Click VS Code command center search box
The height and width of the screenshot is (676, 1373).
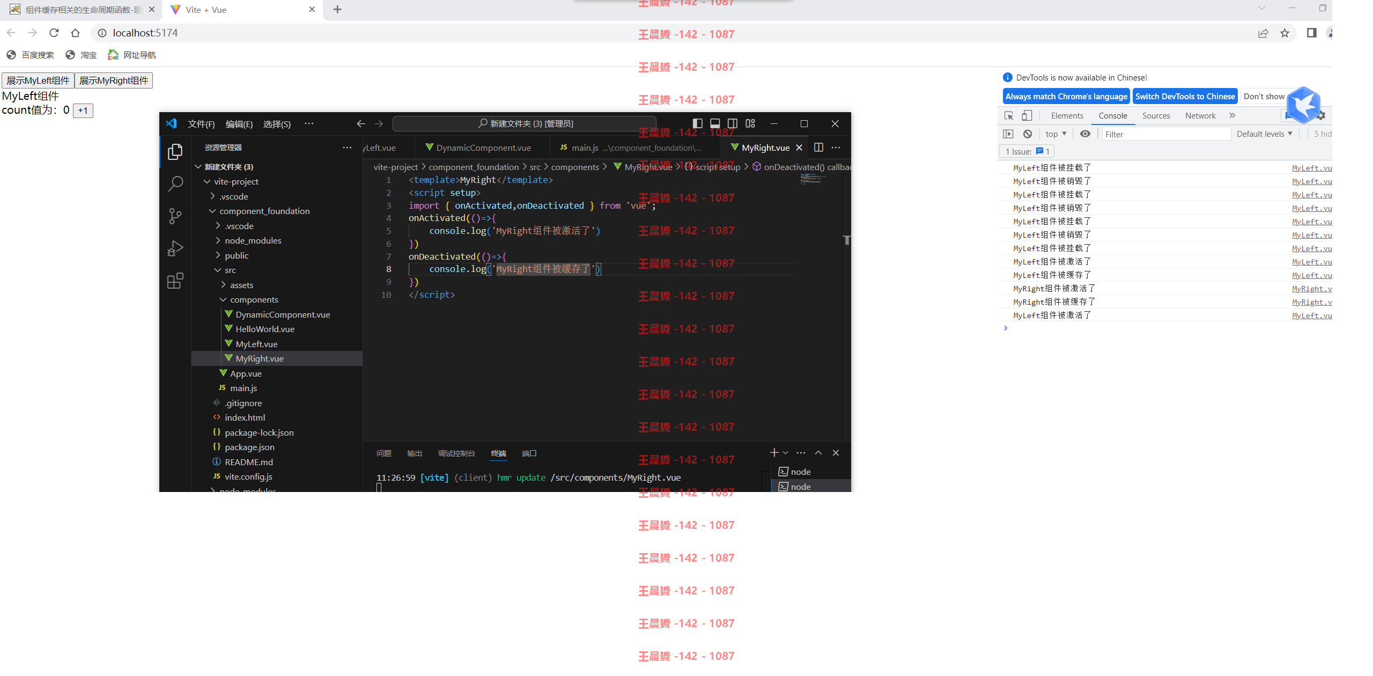525,124
